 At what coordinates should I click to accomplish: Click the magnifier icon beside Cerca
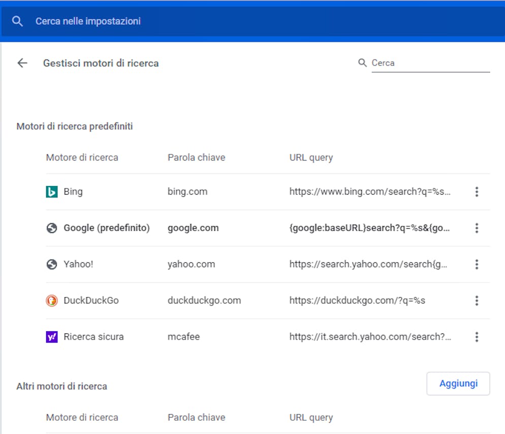tap(362, 63)
